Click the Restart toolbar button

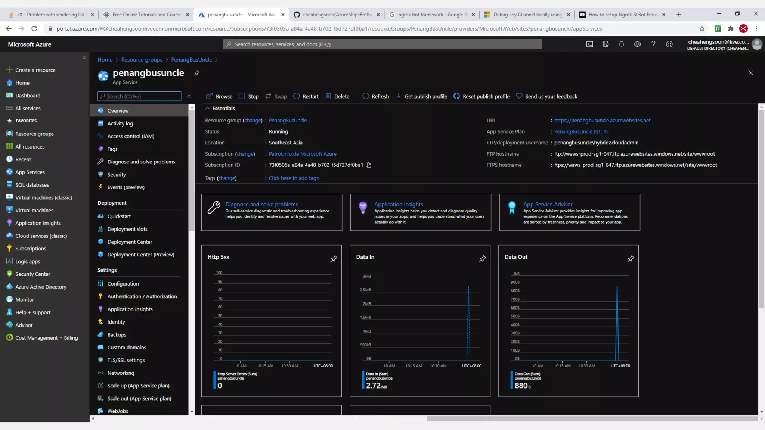[x=306, y=96]
